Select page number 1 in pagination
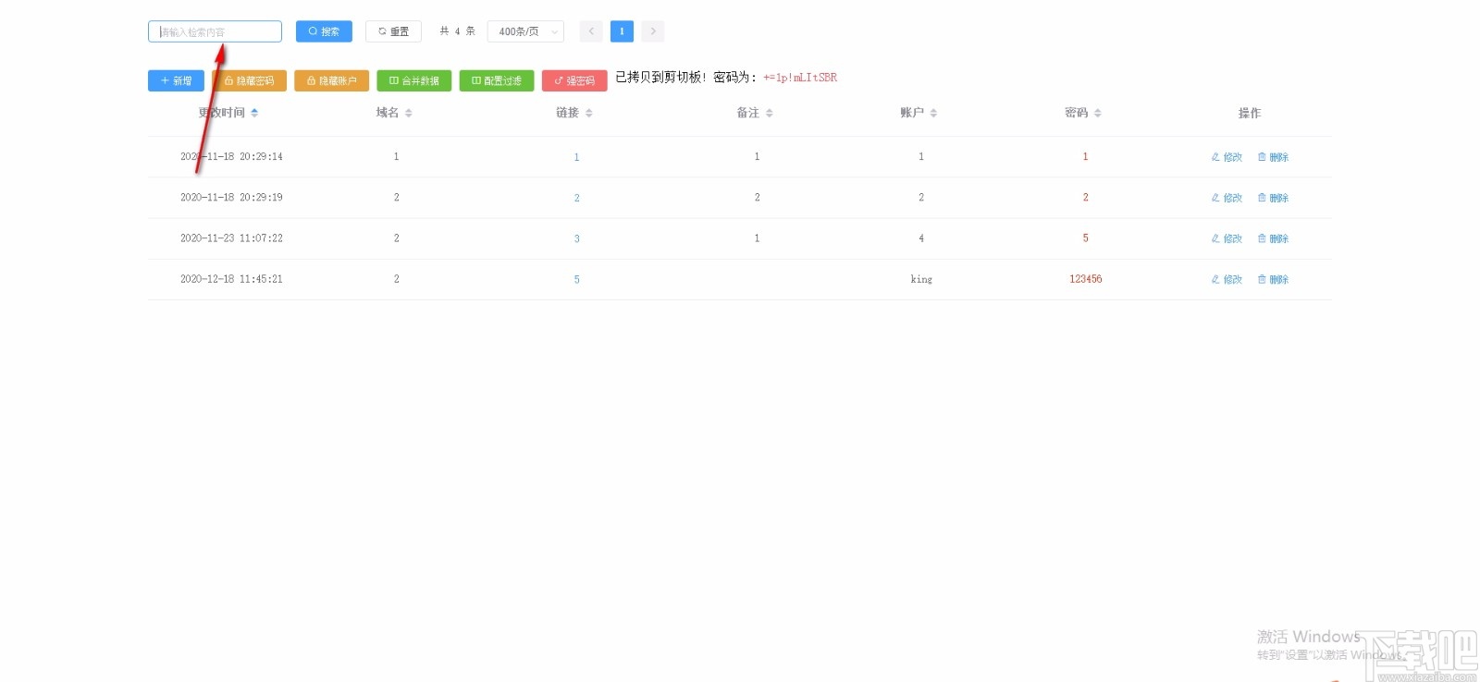Viewport: 1480px width, 682px height. click(622, 31)
